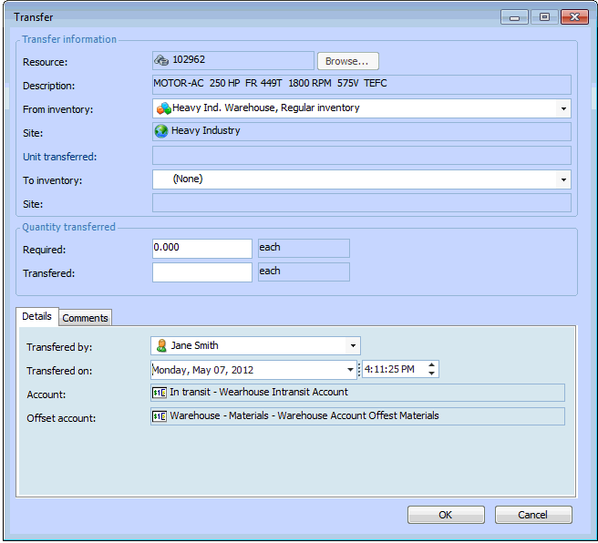598x543 pixels.
Task: Click the resource icon beside 102962
Action: point(161,60)
